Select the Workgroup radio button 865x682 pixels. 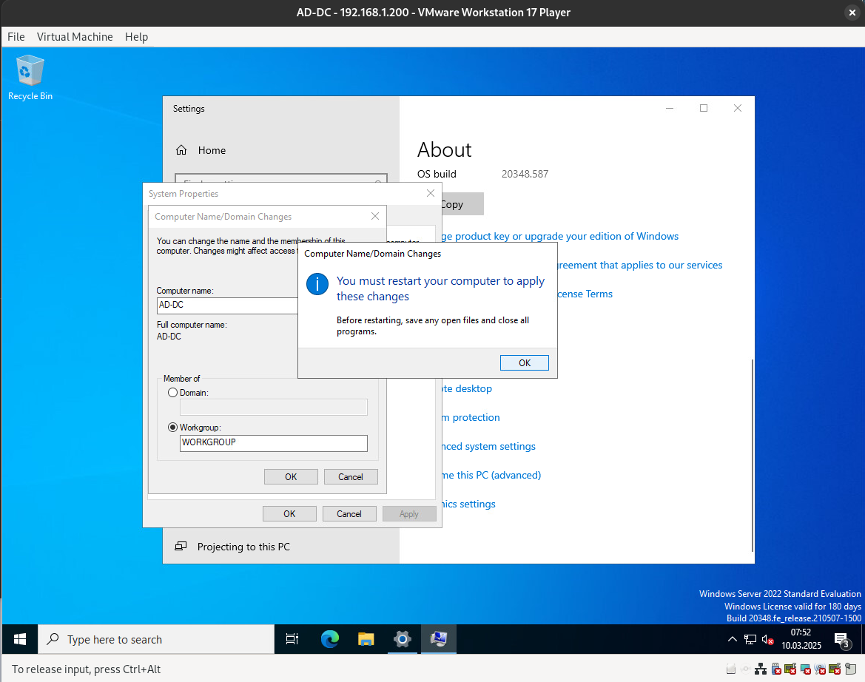coord(173,428)
